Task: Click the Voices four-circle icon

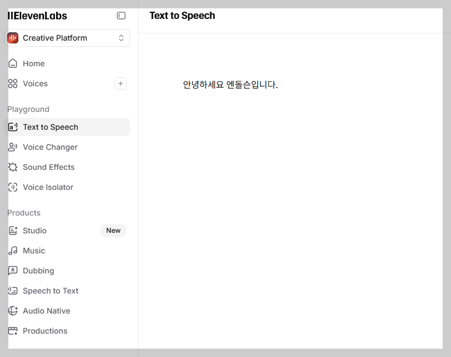Action: [x=13, y=84]
